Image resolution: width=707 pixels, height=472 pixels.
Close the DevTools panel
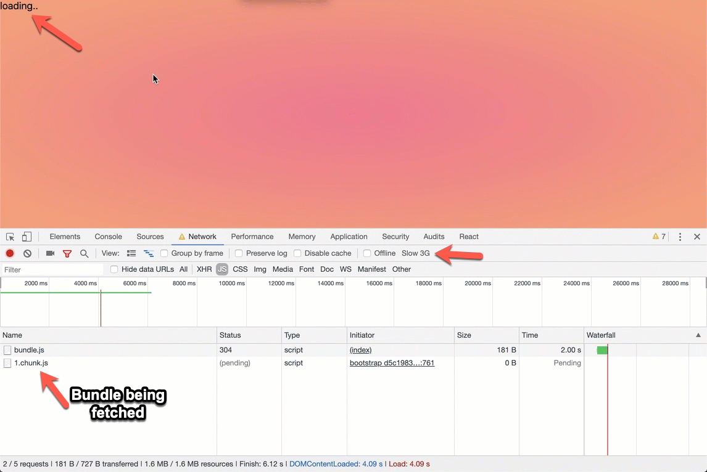(x=697, y=237)
